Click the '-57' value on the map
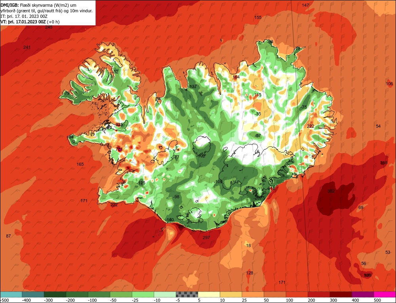Viewport: 396px width, 303px height. tap(258, 136)
